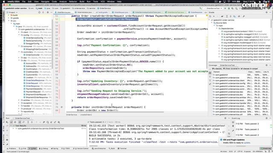Click Run with Coverage icon in top toolbar
The height and width of the screenshot is (153, 273).
pyautogui.click(x=232, y=8)
